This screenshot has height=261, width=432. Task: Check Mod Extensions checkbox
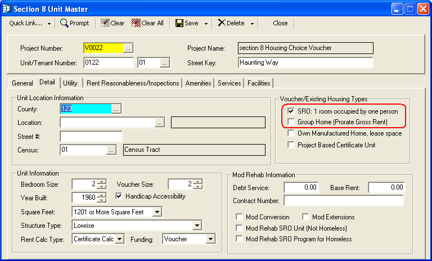(305, 217)
